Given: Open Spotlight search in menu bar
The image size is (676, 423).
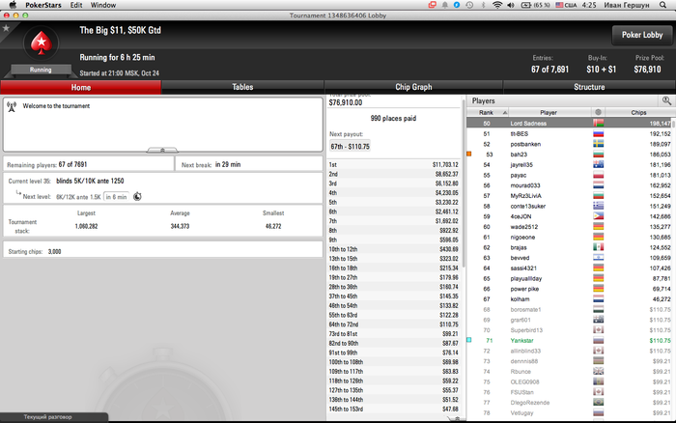Looking at the screenshot, I should click(663, 5).
